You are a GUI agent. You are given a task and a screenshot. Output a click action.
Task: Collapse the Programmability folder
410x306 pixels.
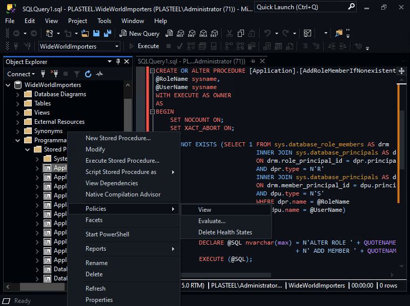17,141
